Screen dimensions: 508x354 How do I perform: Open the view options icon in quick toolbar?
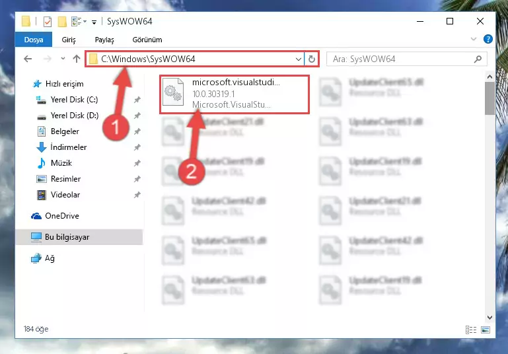pos(77,22)
